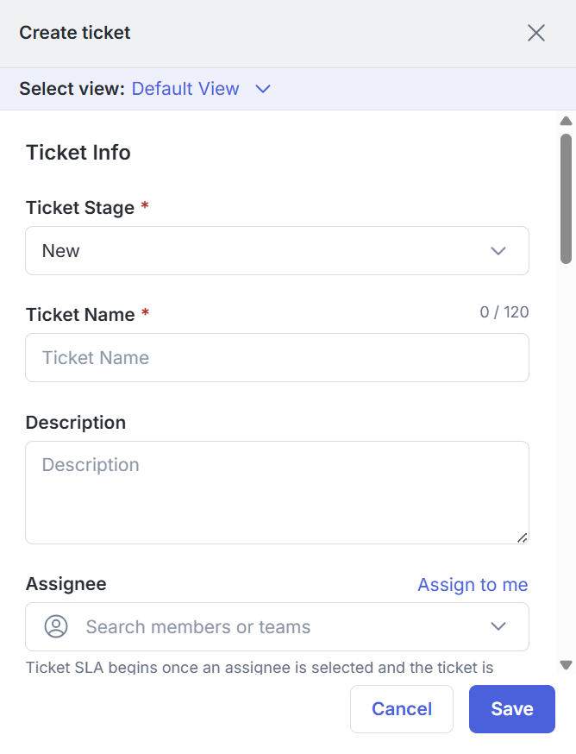Click the Description resize handle corner
The image size is (576, 754).
(522, 537)
